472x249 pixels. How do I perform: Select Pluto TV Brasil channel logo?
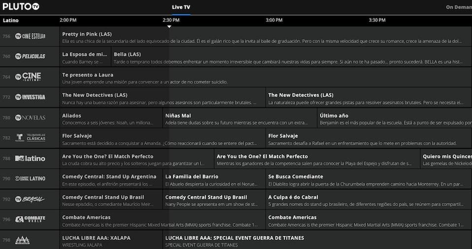[x=30, y=199]
